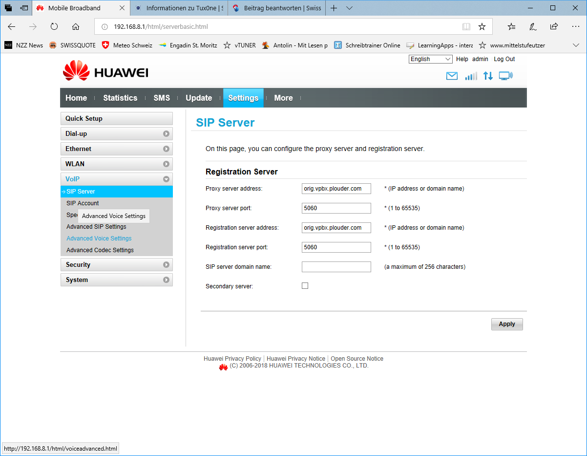Click the Huawei logo
Viewport: 587px width, 456px height.
105,72
